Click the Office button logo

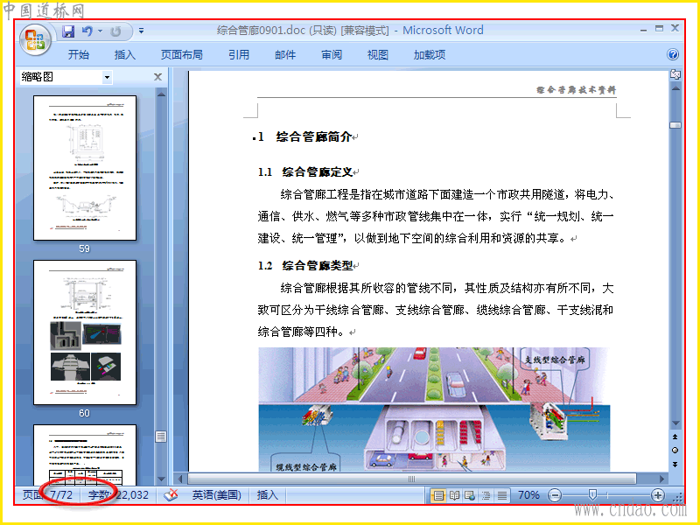coord(35,39)
